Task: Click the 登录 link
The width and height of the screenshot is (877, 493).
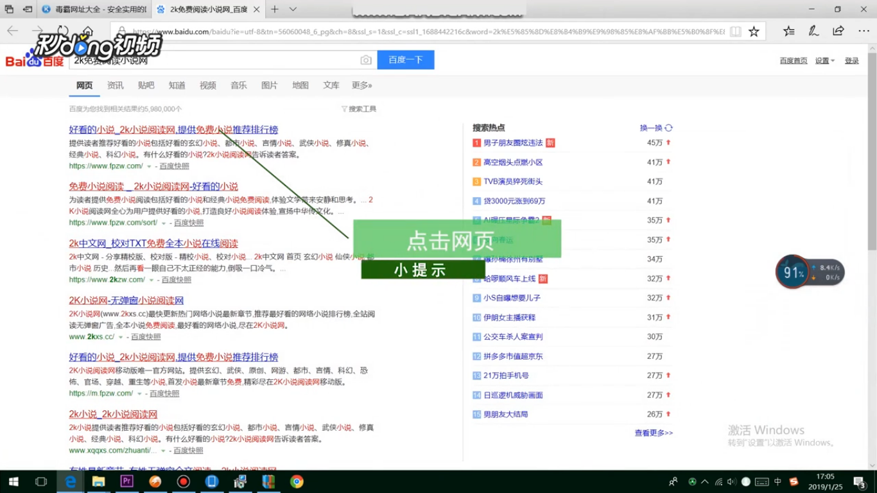Action: (852, 60)
